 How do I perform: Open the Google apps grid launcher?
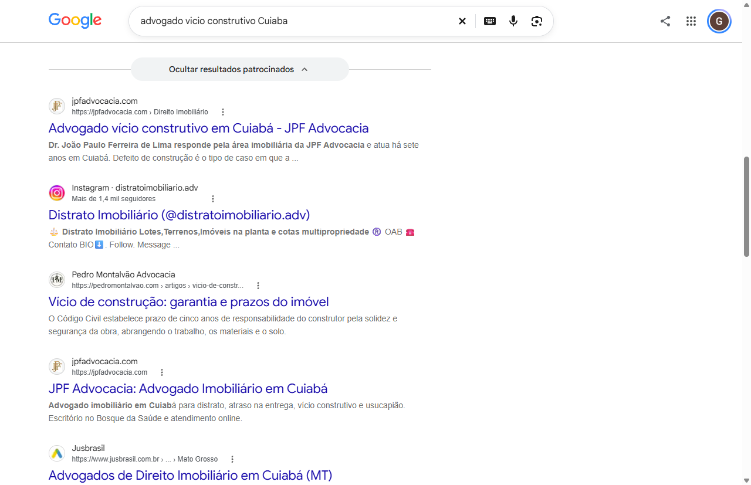[x=691, y=21]
